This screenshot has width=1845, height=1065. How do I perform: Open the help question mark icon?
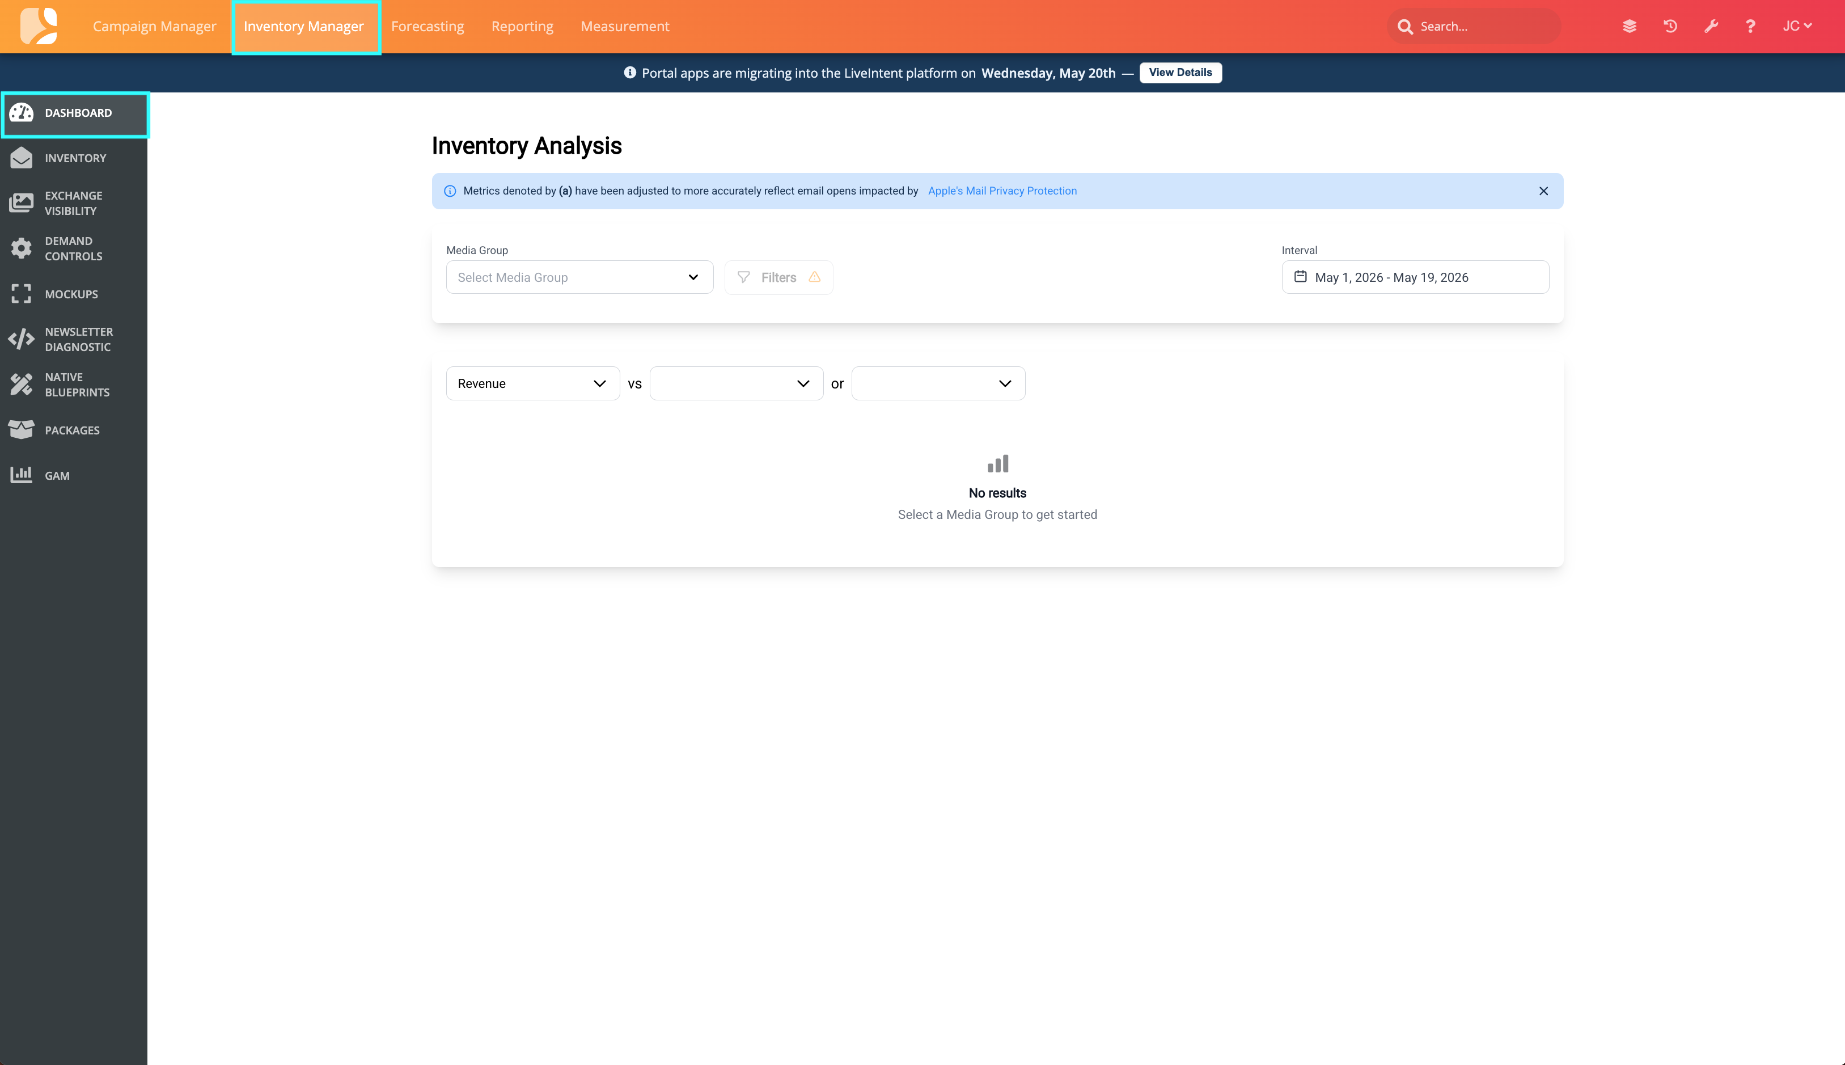1750,26
